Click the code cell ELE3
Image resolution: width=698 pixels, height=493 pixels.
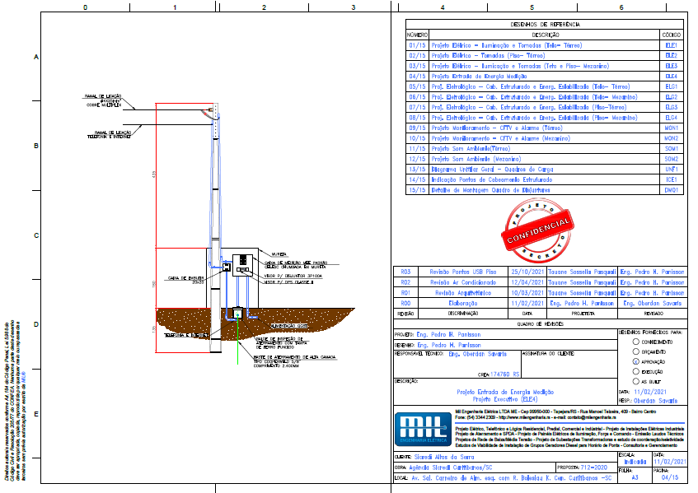pyautogui.click(x=672, y=66)
